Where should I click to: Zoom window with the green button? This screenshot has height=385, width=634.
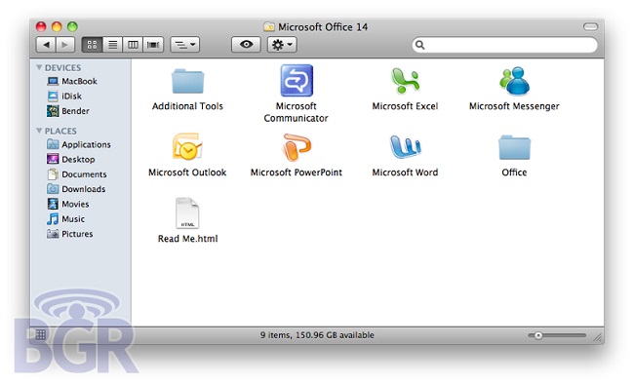[72, 26]
